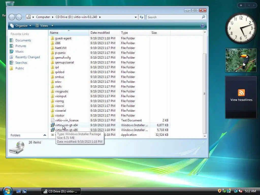Screen dimensions: 260x195
Task: Click the toucan slideshow gadget picture
Action: (x=241, y=60)
